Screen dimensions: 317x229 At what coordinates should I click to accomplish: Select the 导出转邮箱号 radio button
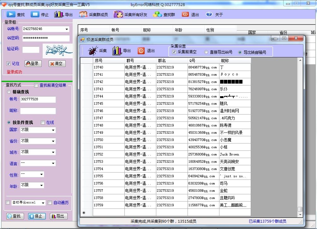click(x=240, y=52)
